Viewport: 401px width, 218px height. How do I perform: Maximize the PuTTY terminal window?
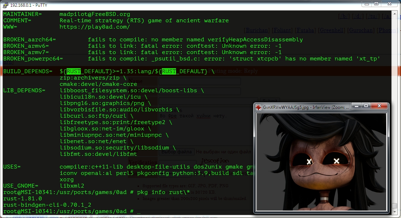(x=376, y=4)
